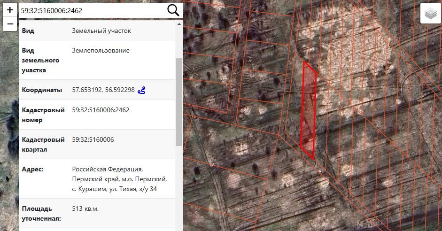
Task: Click the Вид земельного участка label
Action: 40,60
